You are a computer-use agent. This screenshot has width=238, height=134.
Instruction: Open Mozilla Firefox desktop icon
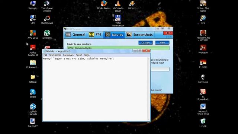click(104, 5)
